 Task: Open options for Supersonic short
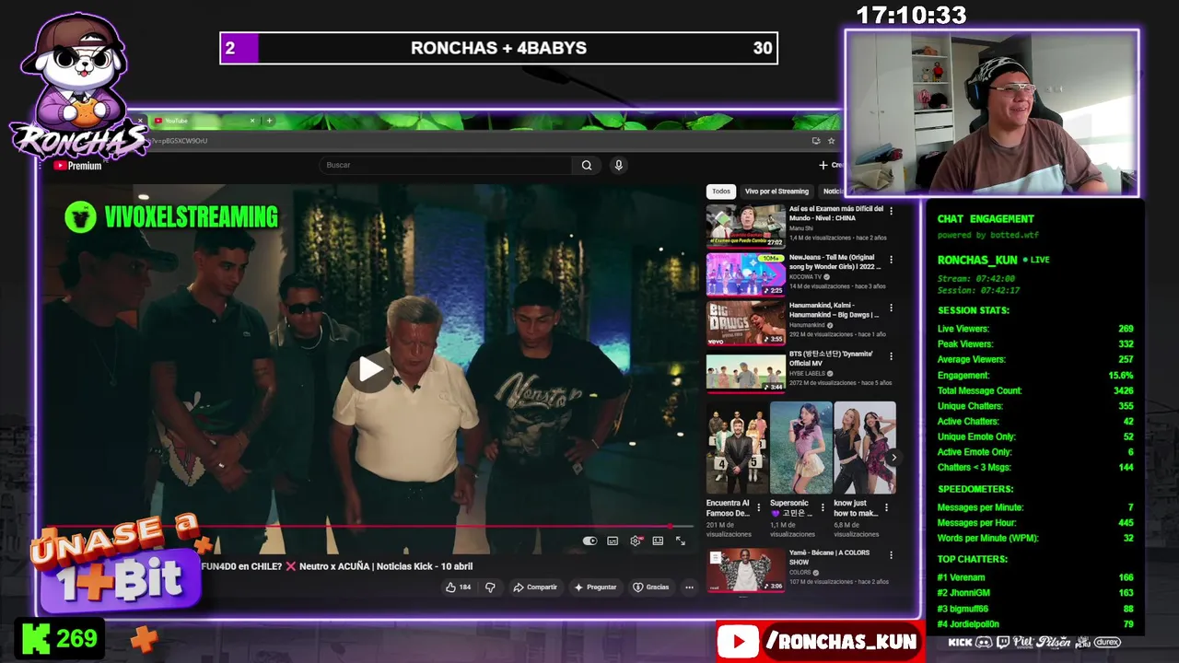coord(823,506)
